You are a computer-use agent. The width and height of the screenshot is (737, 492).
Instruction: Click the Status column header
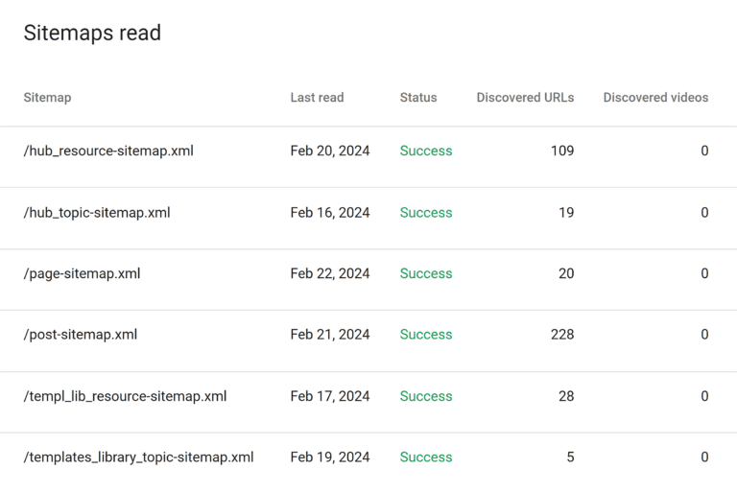click(x=418, y=97)
